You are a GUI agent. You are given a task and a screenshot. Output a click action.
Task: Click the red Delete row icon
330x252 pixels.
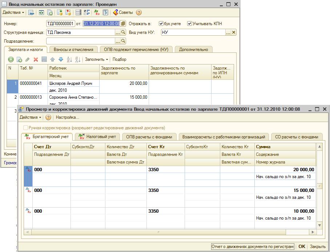coord(36,59)
